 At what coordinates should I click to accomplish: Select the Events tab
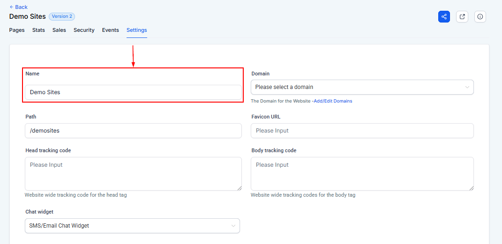110,30
